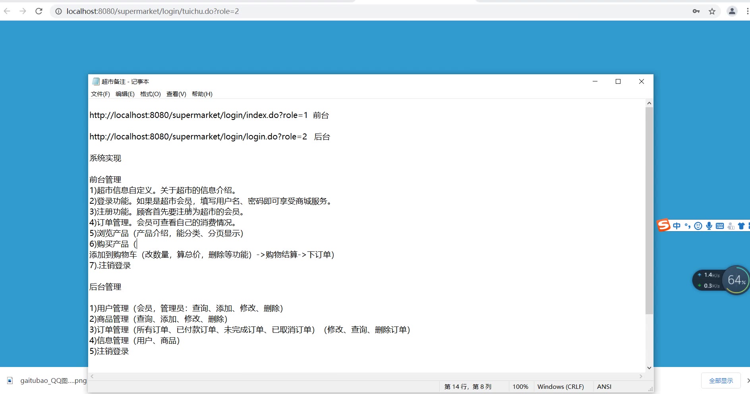Click the 后台管理 heading line
This screenshot has height=394, width=750.
(105, 287)
